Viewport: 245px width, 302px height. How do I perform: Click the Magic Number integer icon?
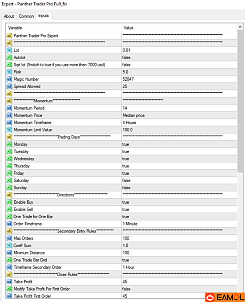pyautogui.click(x=10, y=79)
